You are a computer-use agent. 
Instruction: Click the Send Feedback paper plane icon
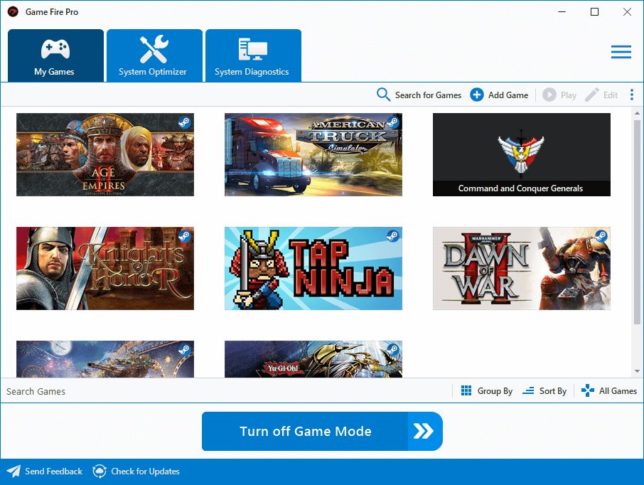13,471
